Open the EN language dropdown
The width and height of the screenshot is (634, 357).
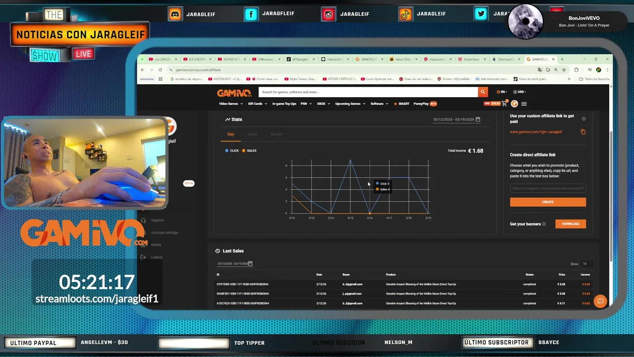click(502, 92)
